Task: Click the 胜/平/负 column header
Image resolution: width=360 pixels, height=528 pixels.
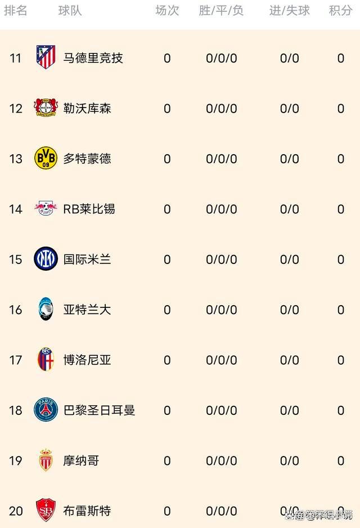Action: coord(221,11)
